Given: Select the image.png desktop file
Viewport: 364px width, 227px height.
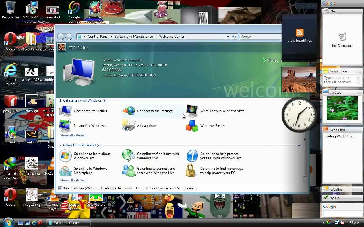Looking at the screenshot, I should 32,166.
